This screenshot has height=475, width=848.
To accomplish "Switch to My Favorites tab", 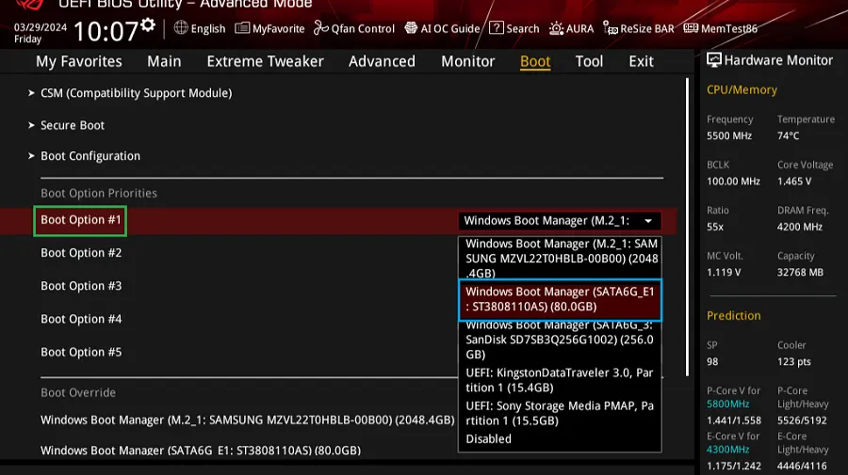I will coord(79,61).
